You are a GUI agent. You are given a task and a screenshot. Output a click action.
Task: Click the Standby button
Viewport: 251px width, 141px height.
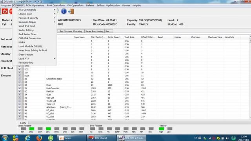click(5, 54)
